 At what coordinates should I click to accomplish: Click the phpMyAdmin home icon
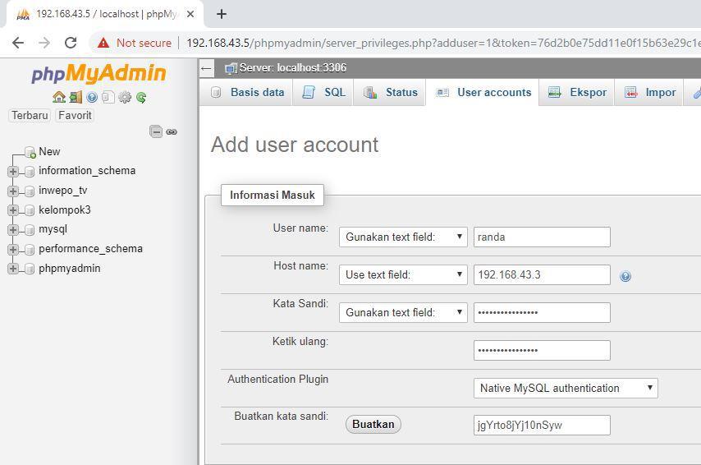coord(58,97)
